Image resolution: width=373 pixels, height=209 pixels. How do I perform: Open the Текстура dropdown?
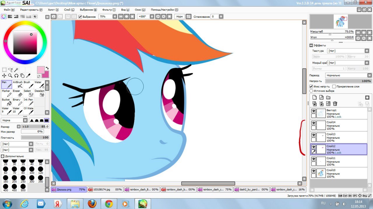pos(348,51)
